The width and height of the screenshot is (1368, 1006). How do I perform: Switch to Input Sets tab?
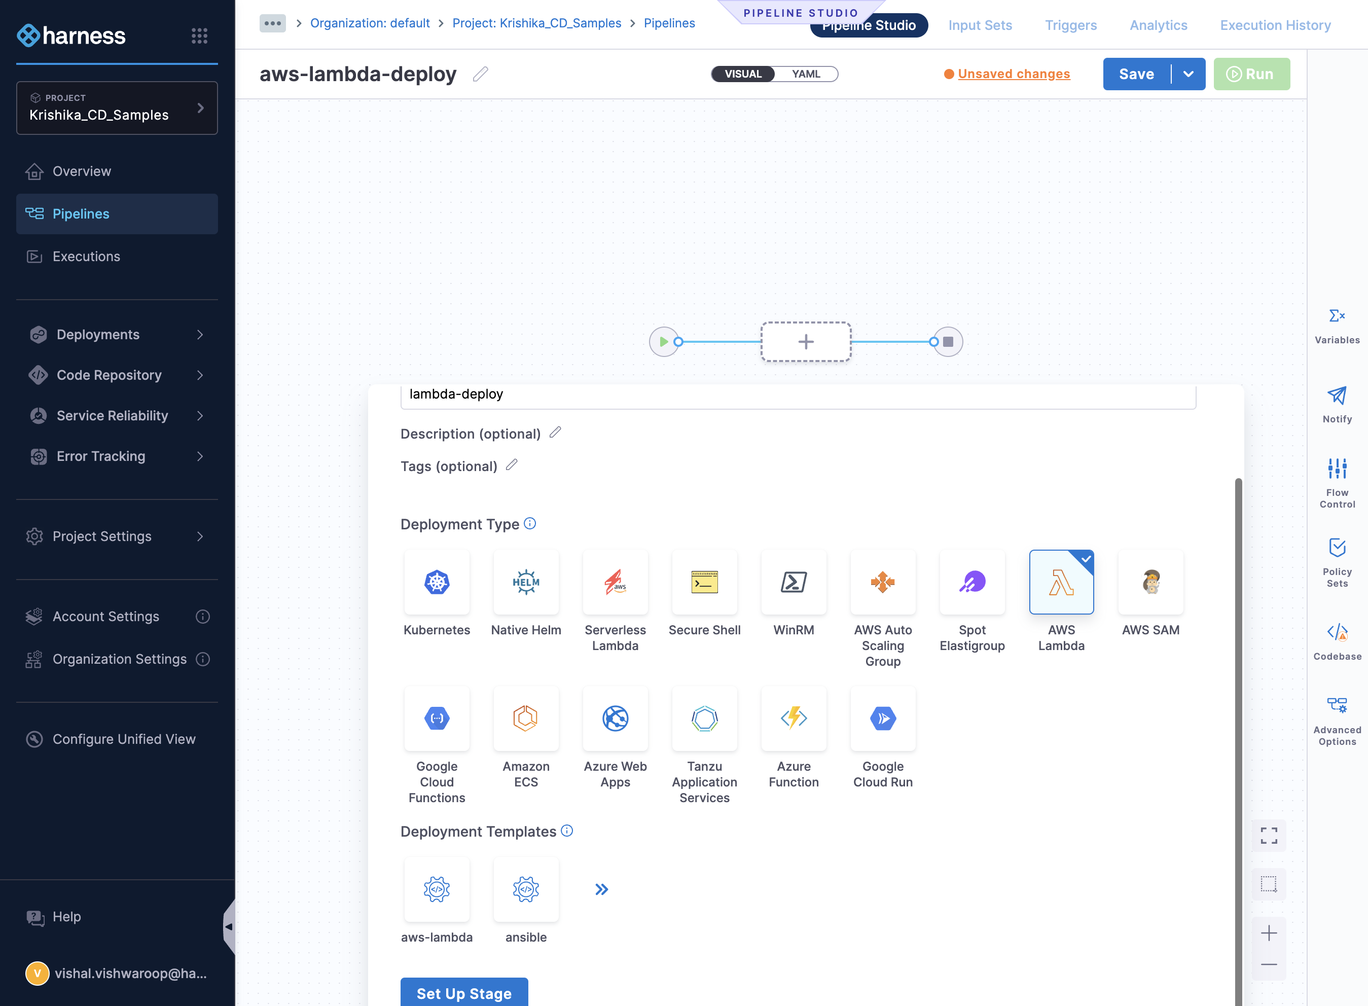(980, 25)
